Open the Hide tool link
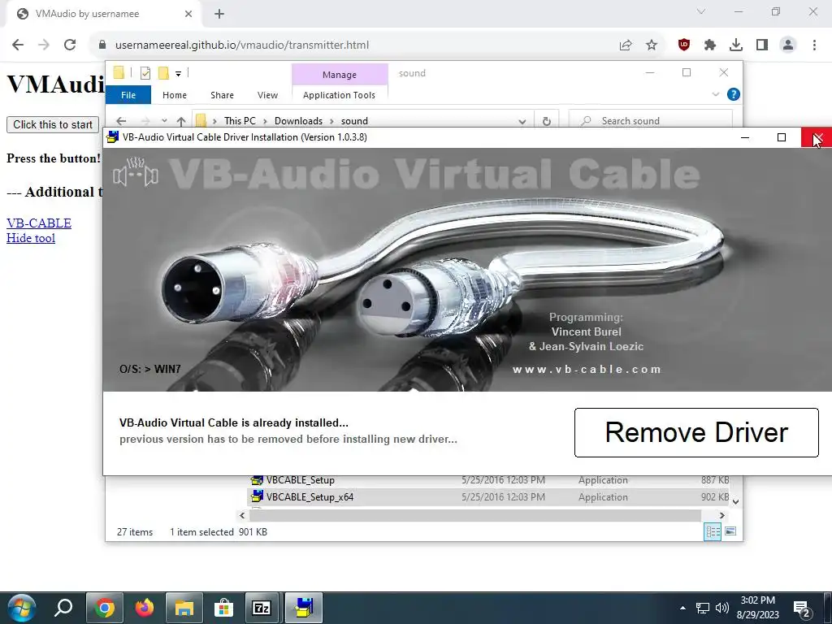The width and height of the screenshot is (832, 624). [31, 238]
